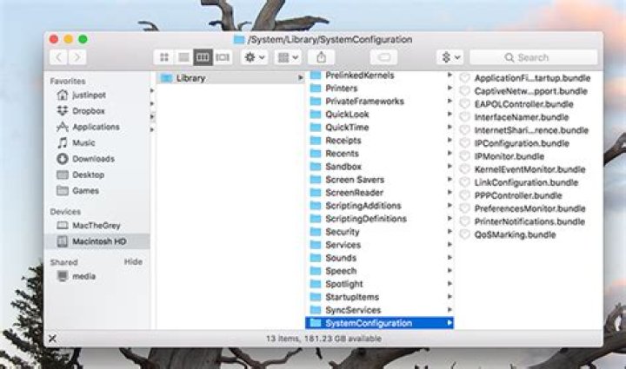Screen dimensions: 626x369
Task: Select the ScriptingDefinitions folder
Action: pos(382,219)
